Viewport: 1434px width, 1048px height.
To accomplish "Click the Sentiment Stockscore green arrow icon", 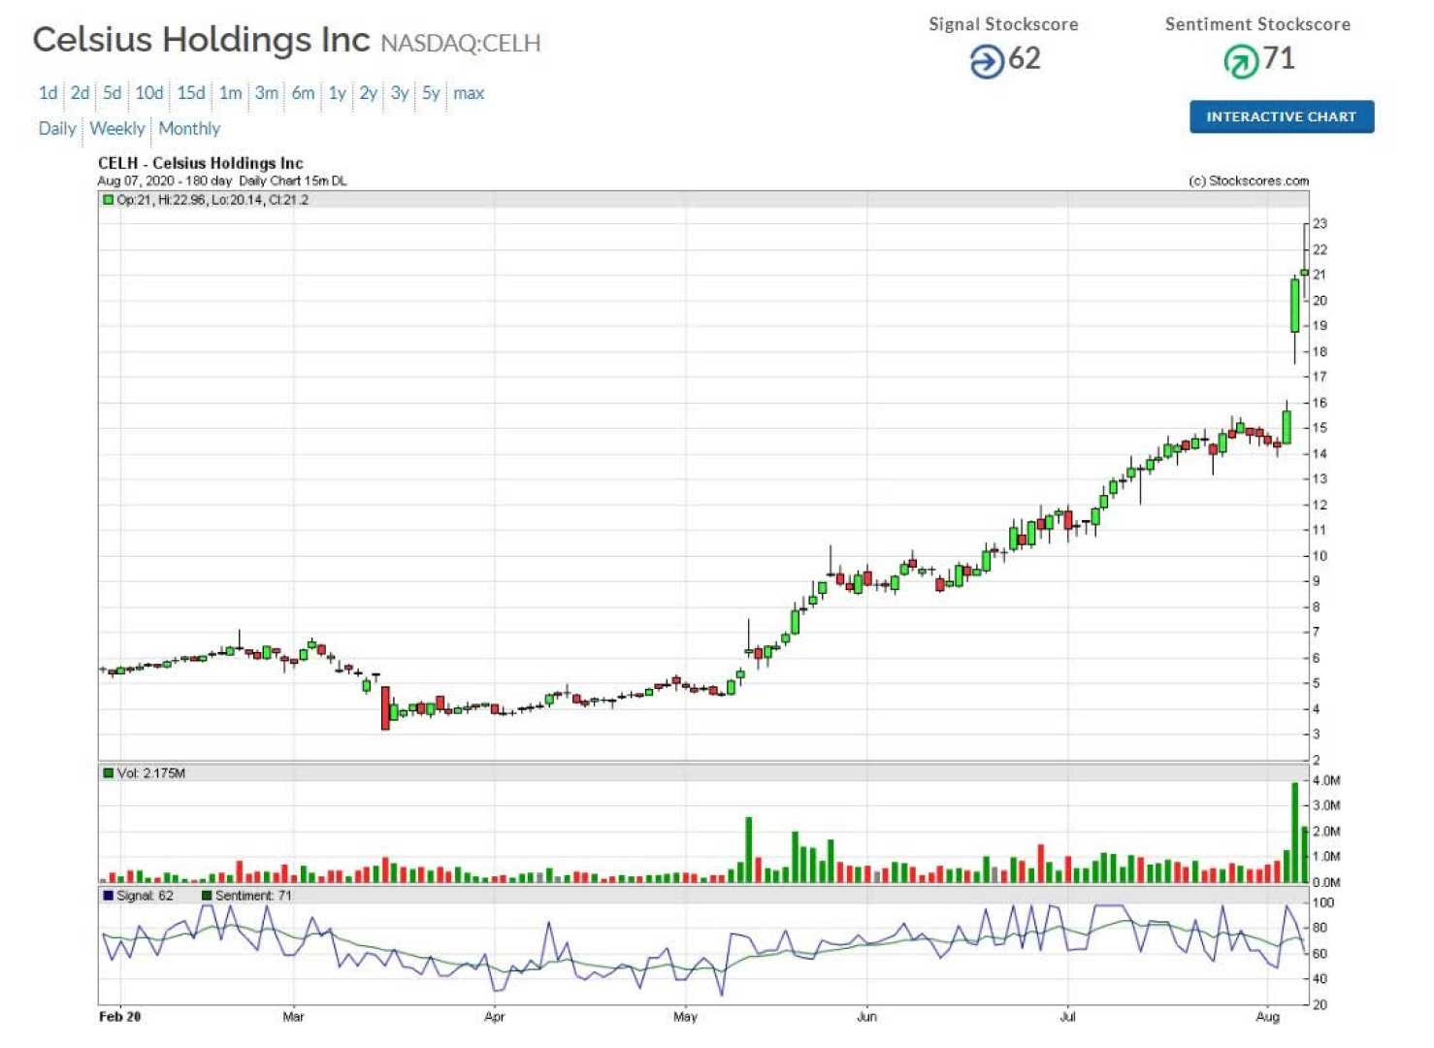I will 1239,62.
